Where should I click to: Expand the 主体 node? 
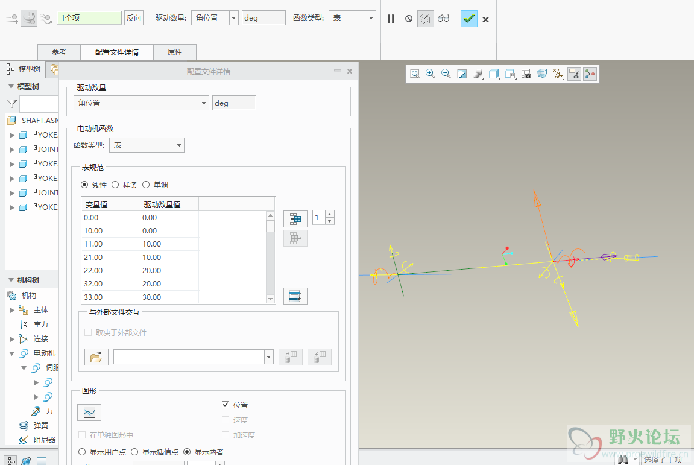tap(13, 310)
